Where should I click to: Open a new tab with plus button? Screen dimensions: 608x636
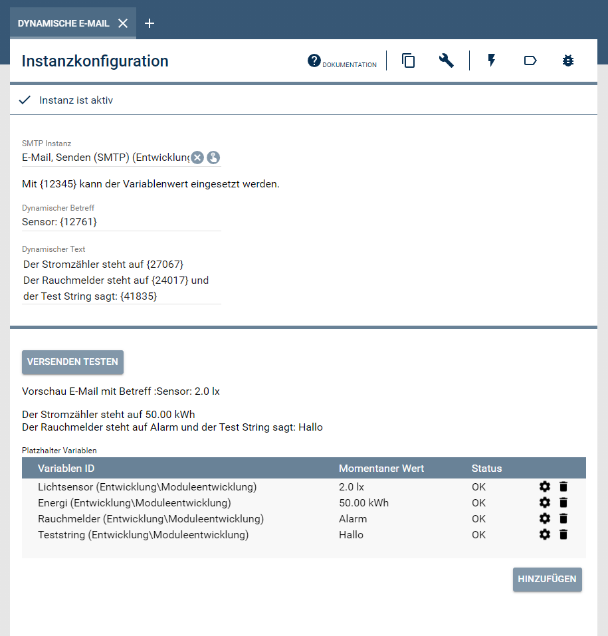tap(150, 23)
